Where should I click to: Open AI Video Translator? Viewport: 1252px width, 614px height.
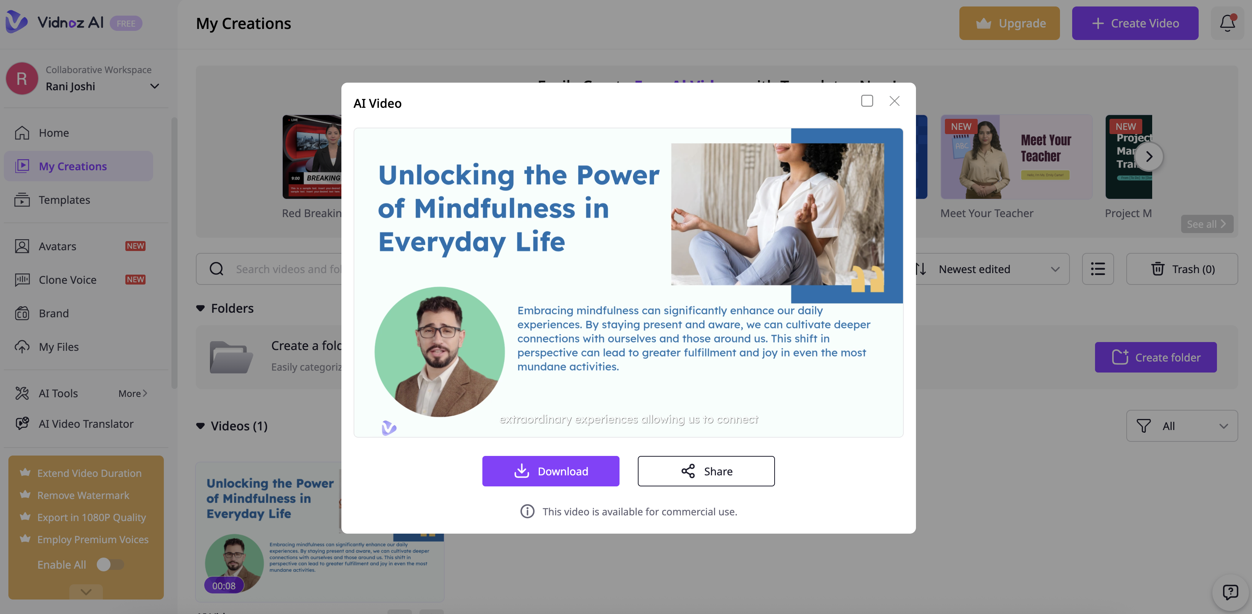pos(86,424)
